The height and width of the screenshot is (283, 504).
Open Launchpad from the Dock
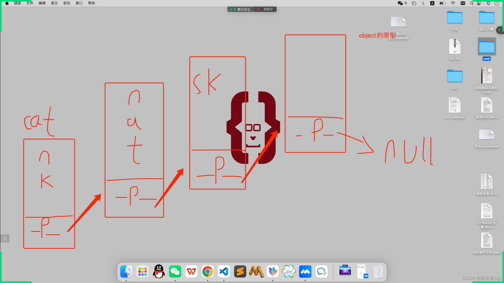pos(143,271)
